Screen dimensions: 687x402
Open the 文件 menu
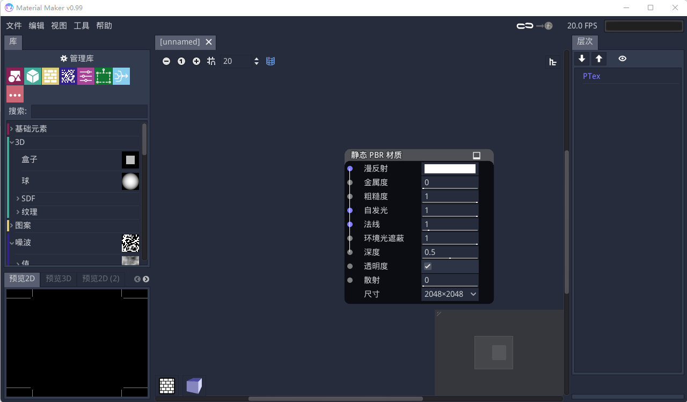[x=14, y=26]
